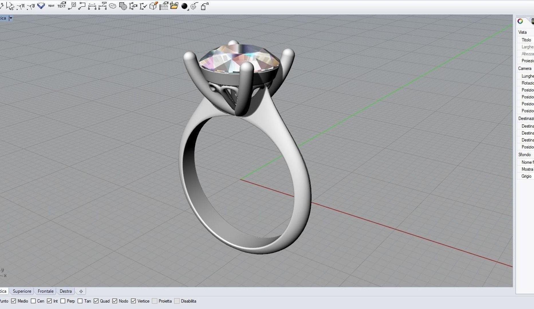Click the blue gem V-shaped tool icon
The image size is (534, 309).
pyautogui.click(x=41, y=6)
